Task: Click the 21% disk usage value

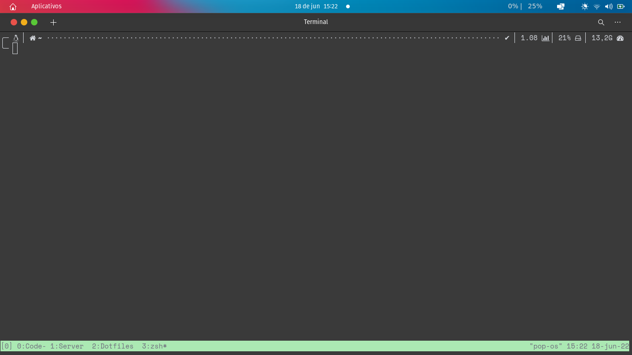Action: click(564, 38)
